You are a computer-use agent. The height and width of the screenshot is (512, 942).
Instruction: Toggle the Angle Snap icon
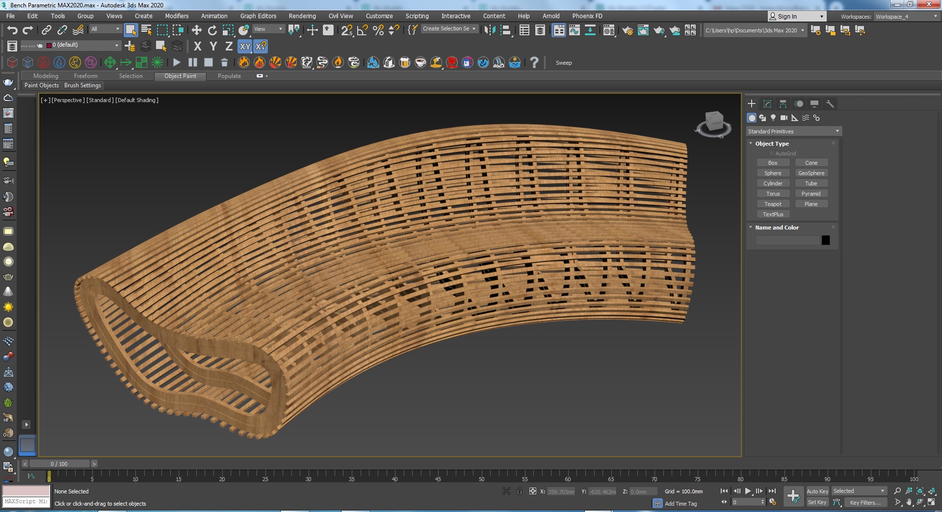363,30
